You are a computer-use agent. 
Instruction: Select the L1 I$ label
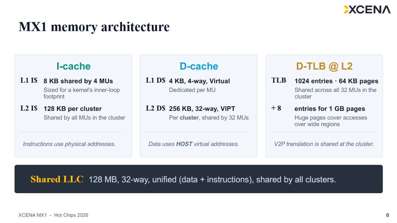pyautogui.click(x=29, y=80)
